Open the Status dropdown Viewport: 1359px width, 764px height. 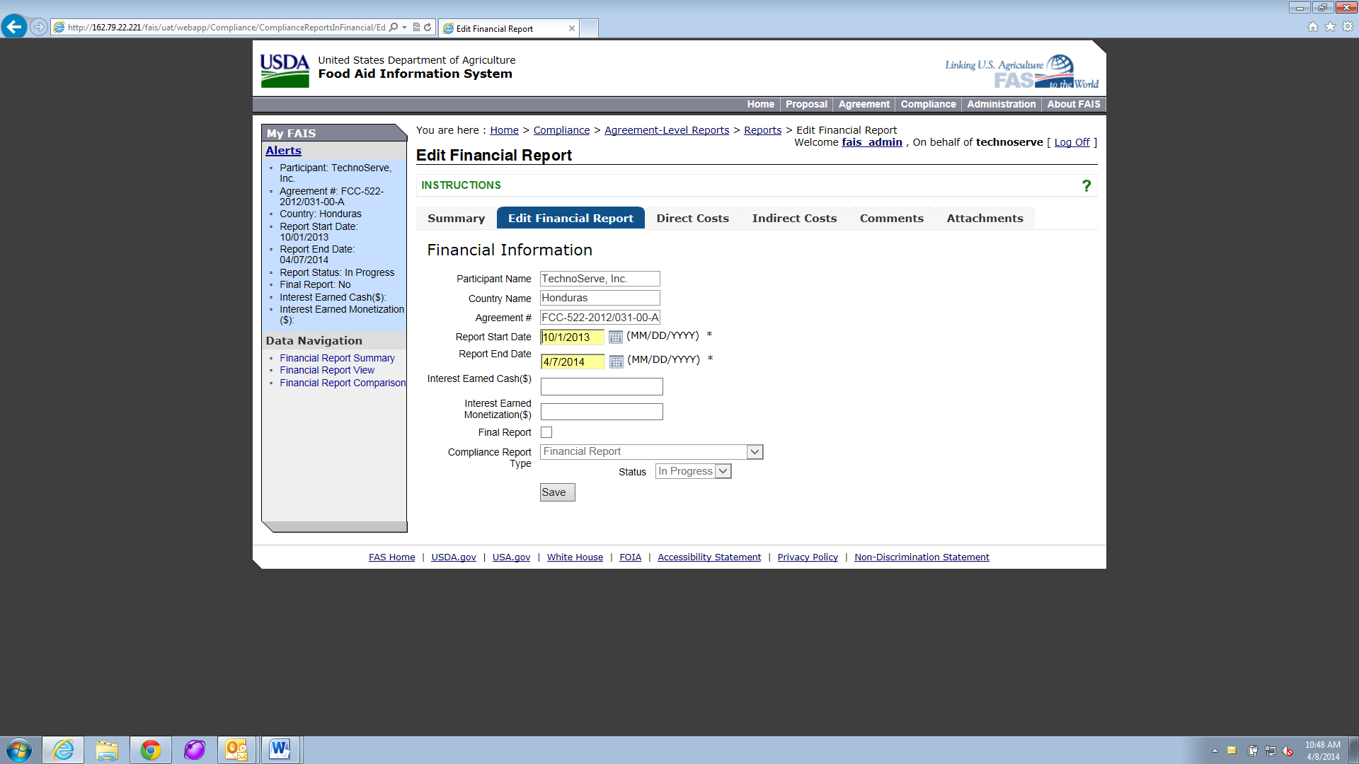pyautogui.click(x=723, y=471)
